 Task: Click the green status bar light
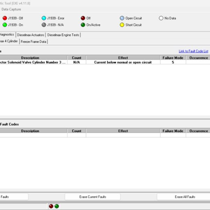(57, 206)
